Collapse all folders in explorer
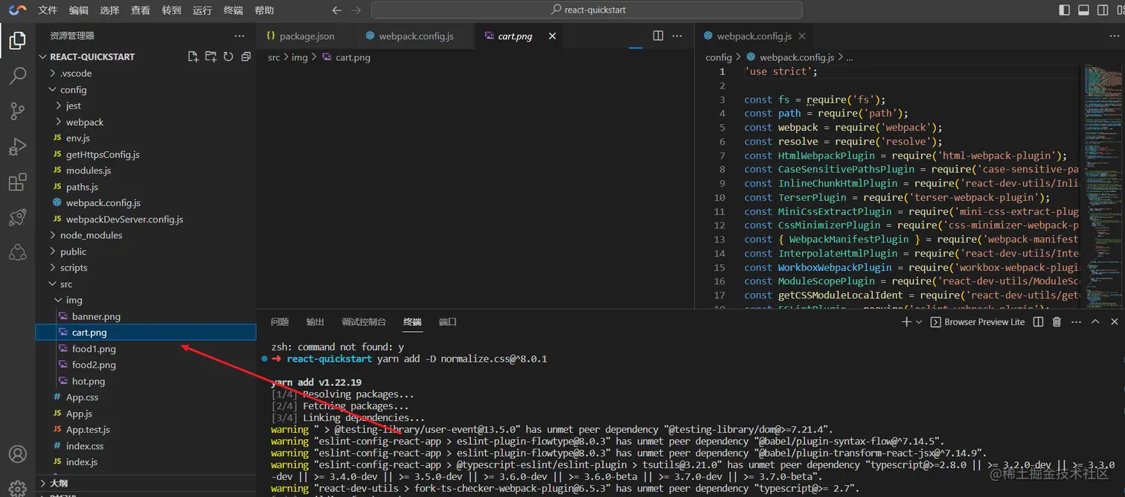The width and height of the screenshot is (1125, 497). (246, 57)
